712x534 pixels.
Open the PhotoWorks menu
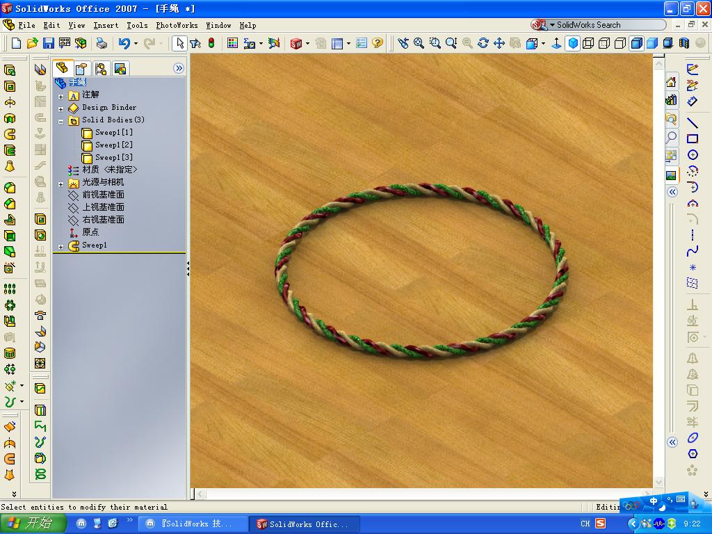click(x=177, y=25)
